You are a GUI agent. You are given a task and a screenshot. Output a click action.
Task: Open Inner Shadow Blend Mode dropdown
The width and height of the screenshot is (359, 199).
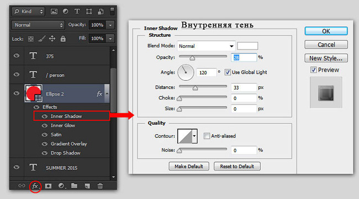point(206,46)
